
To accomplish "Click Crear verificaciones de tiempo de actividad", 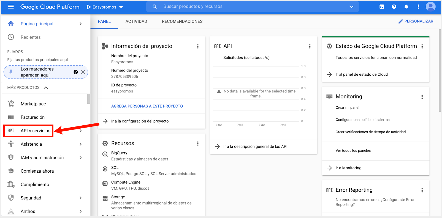I will pyautogui.click(x=371, y=132).
